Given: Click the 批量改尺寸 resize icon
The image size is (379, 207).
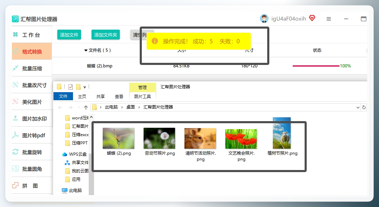Looking at the screenshot, I should click(15, 85).
